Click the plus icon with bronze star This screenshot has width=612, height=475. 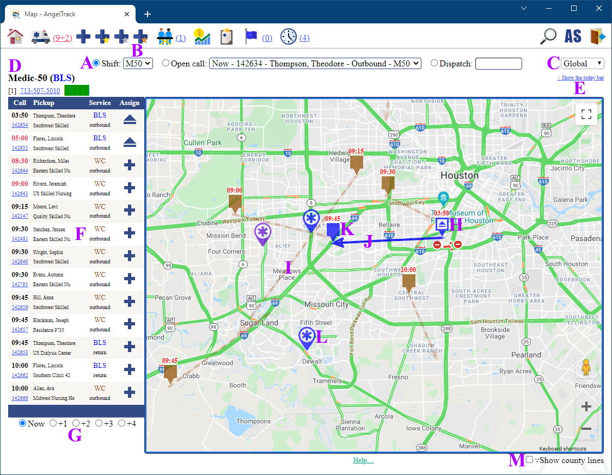140,36
